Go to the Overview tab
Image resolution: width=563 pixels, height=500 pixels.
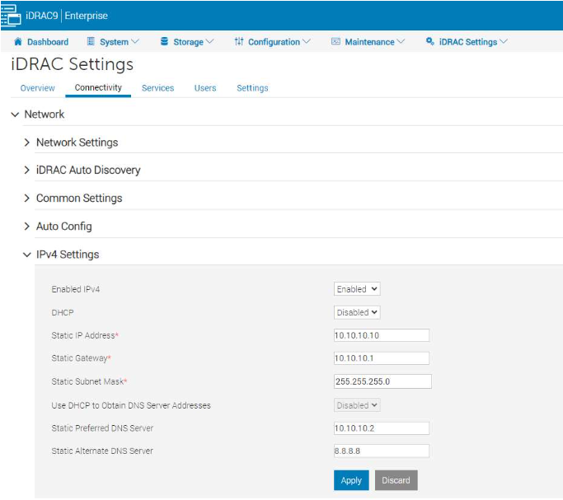tap(38, 88)
